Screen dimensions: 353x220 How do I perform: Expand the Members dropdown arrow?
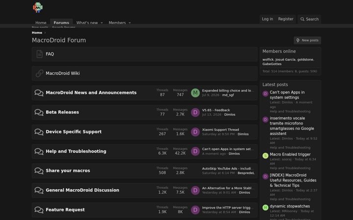(x=129, y=22)
